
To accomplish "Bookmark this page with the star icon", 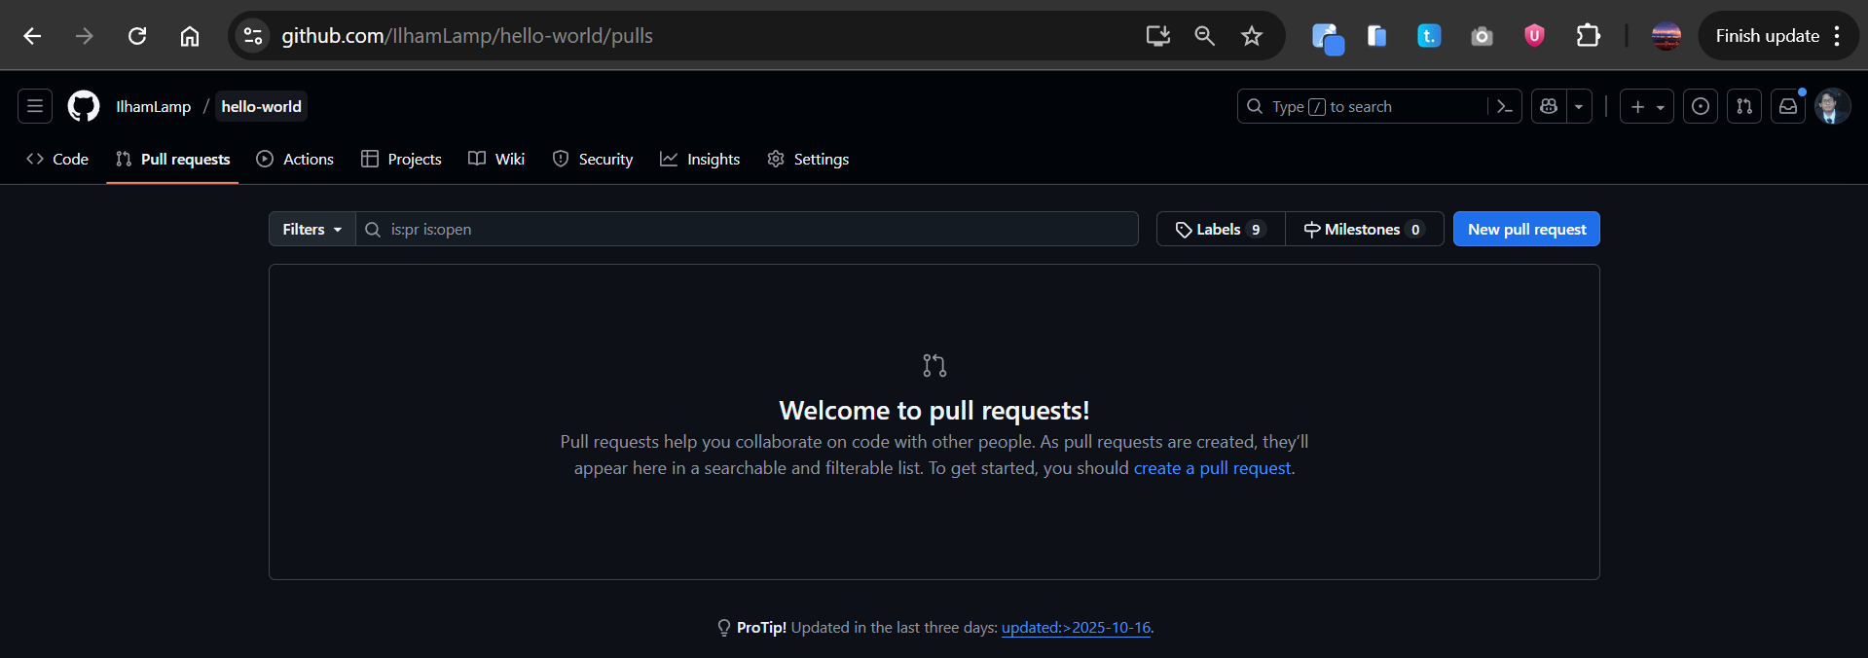I will click(x=1251, y=36).
